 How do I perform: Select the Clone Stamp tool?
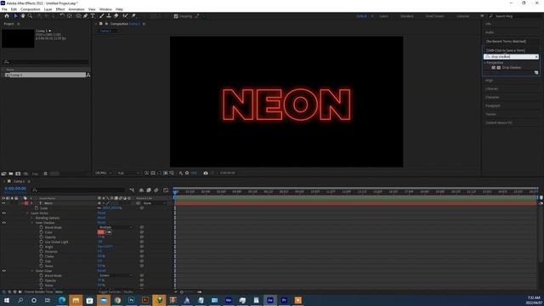click(x=109, y=16)
